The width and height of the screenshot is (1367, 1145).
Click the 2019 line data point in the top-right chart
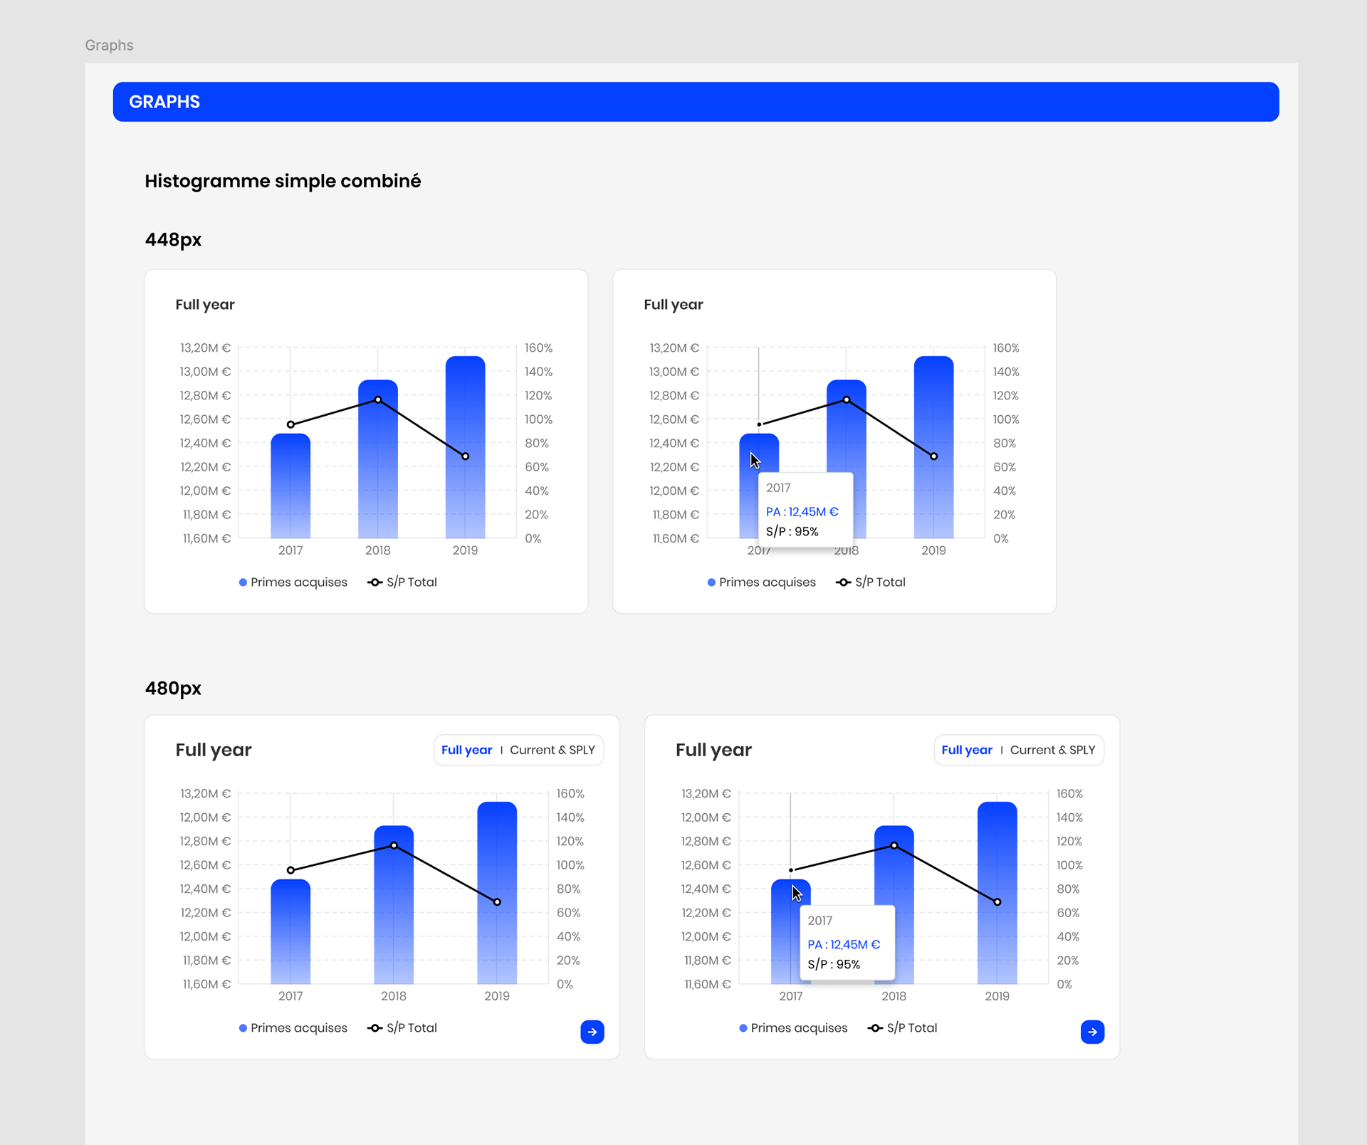pyautogui.click(x=934, y=456)
